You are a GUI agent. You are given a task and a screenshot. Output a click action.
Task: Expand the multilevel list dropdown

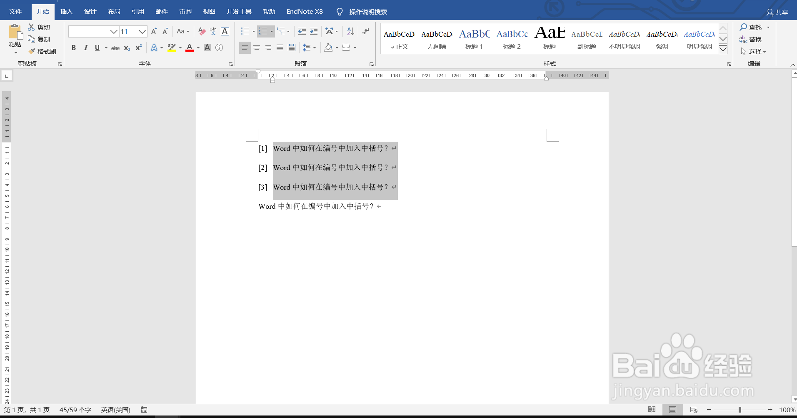click(x=288, y=31)
